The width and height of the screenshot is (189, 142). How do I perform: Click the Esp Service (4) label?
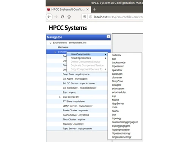(71, 97)
